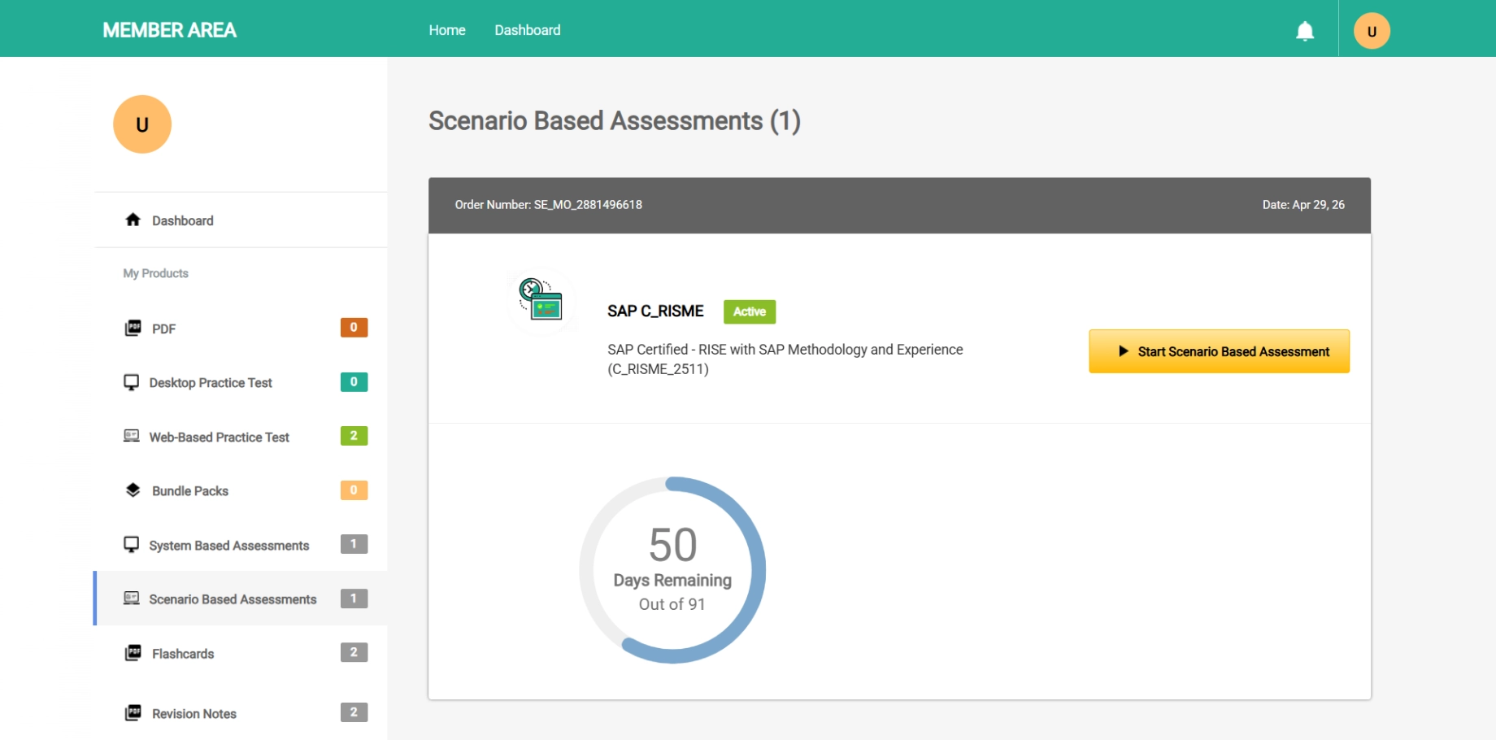Click the Date: Apr 29, 26 text
This screenshot has height=740, width=1496.
[x=1303, y=205]
